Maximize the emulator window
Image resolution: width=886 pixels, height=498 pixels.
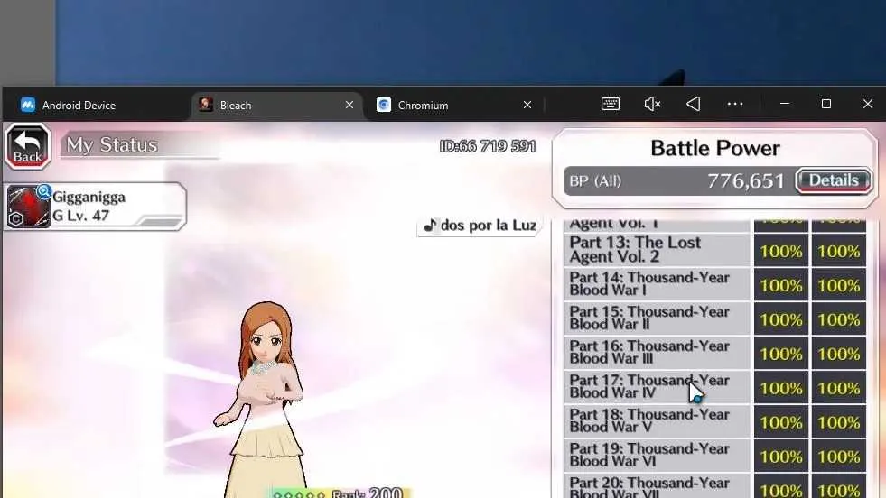pyautogui.click(x=826, y=104)
